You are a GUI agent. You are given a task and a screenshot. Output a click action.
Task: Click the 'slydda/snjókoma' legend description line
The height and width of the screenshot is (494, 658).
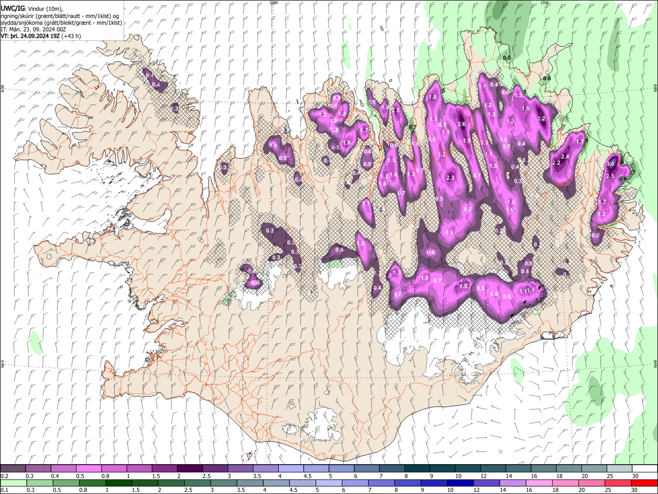pos(61,23)
